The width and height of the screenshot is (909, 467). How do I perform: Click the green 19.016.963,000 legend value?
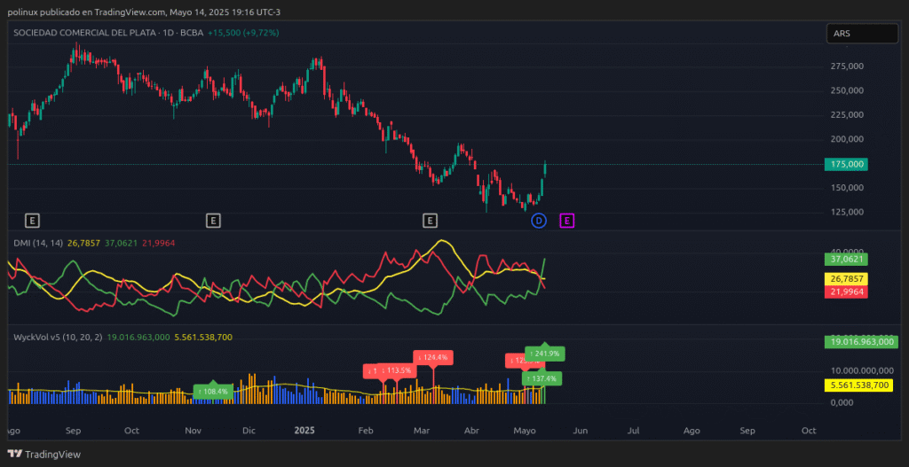[138, 336]
